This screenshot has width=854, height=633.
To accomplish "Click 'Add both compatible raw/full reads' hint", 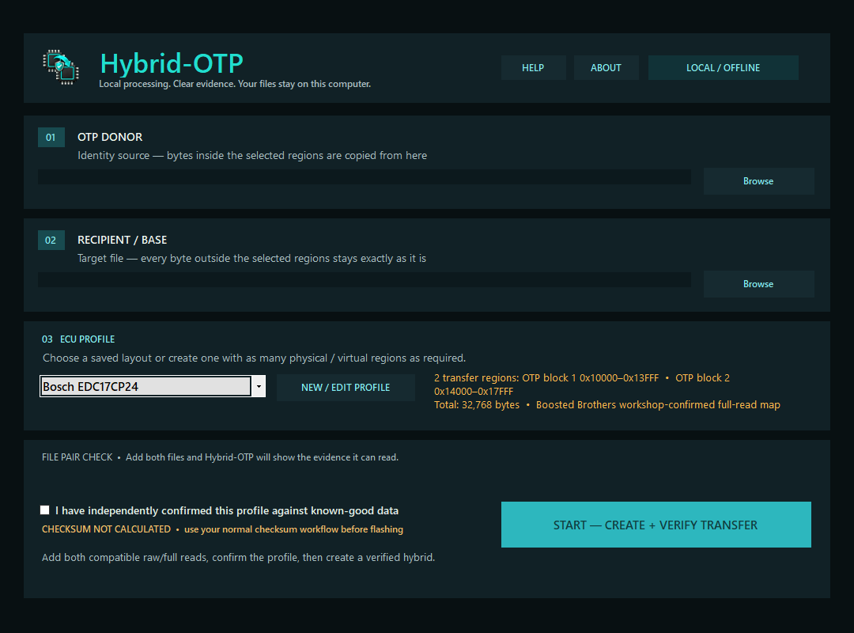I will [x=239, y=557].
